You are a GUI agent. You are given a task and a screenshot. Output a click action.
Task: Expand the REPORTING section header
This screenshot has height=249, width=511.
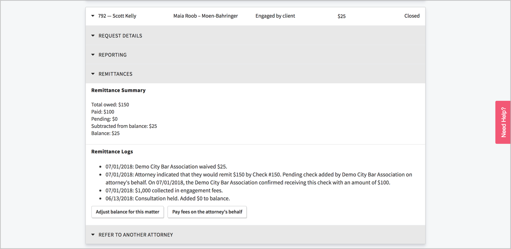[112, 55]
